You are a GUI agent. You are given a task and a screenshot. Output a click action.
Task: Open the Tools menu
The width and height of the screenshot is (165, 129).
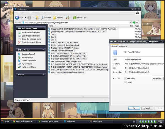(44, 13)
